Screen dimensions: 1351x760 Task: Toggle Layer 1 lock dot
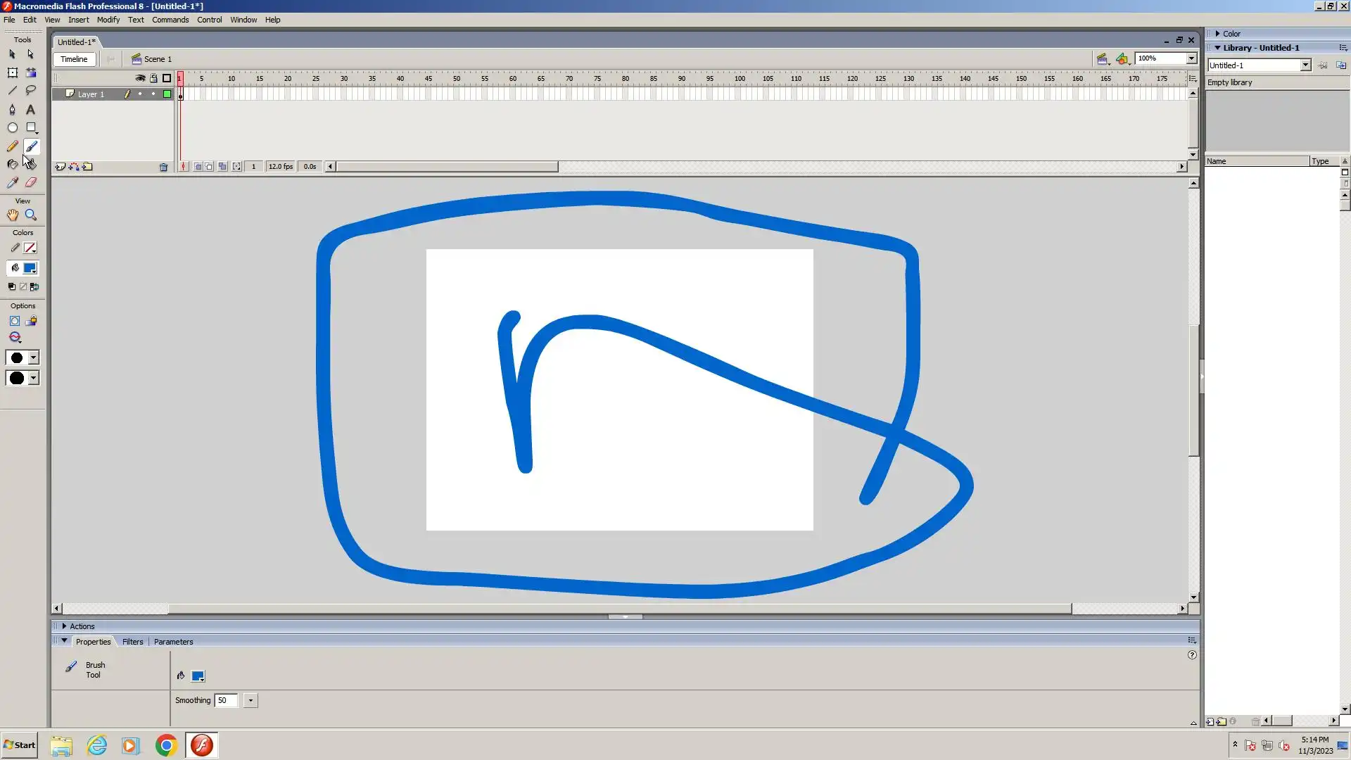point(153,94)
